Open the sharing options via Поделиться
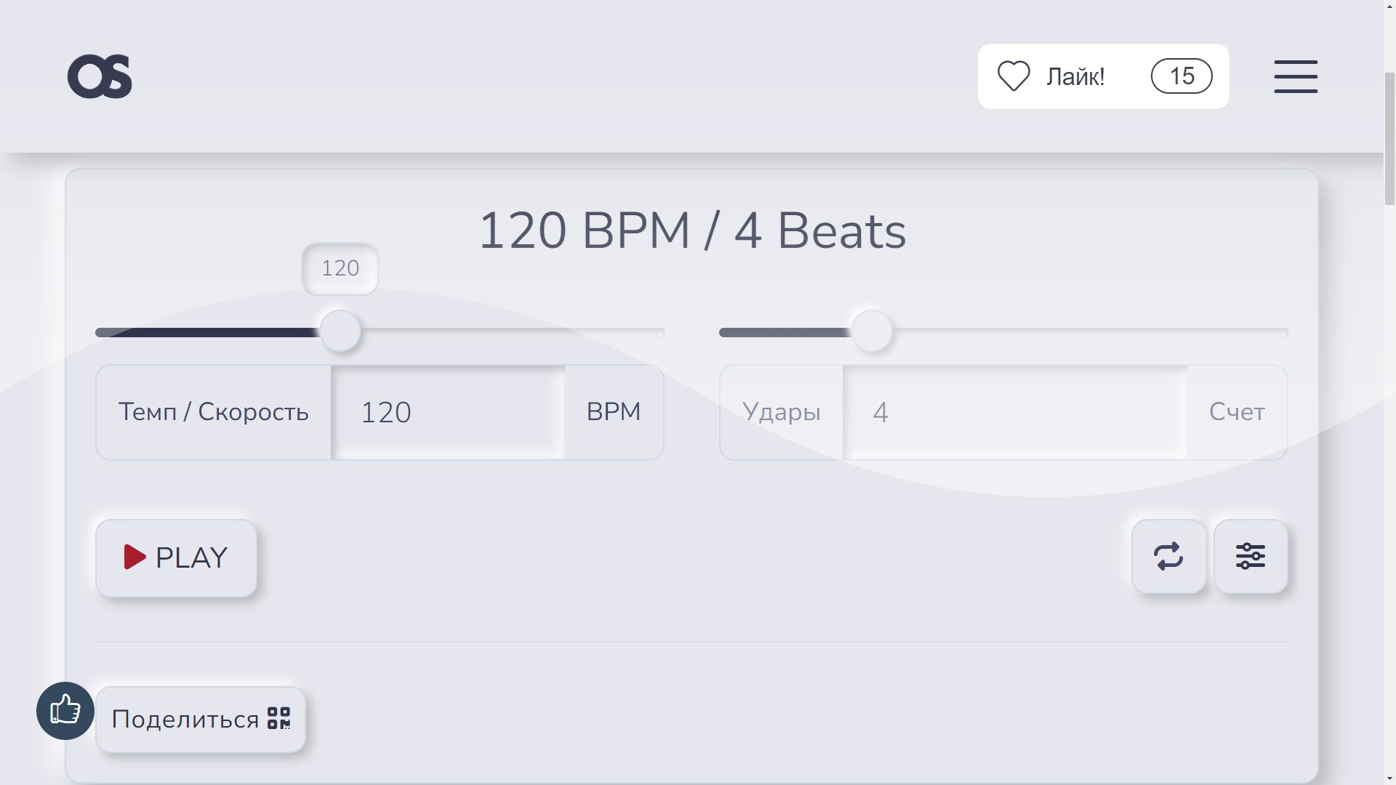1396x785 pixels. [200, 719]
